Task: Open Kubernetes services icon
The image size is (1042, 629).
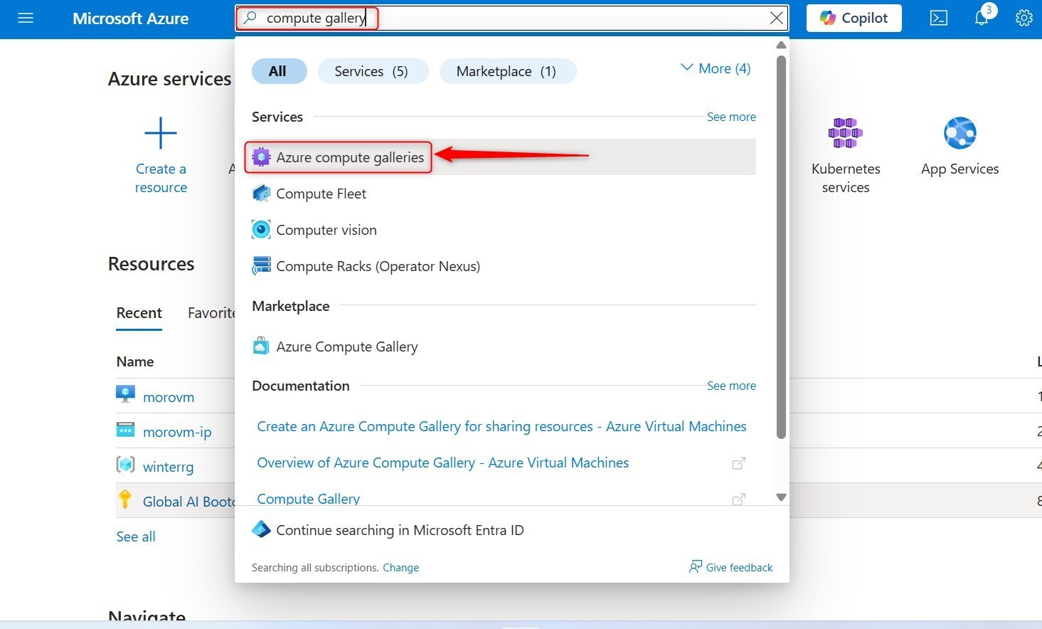Action: pyautogui.click(x=846, y=133)
